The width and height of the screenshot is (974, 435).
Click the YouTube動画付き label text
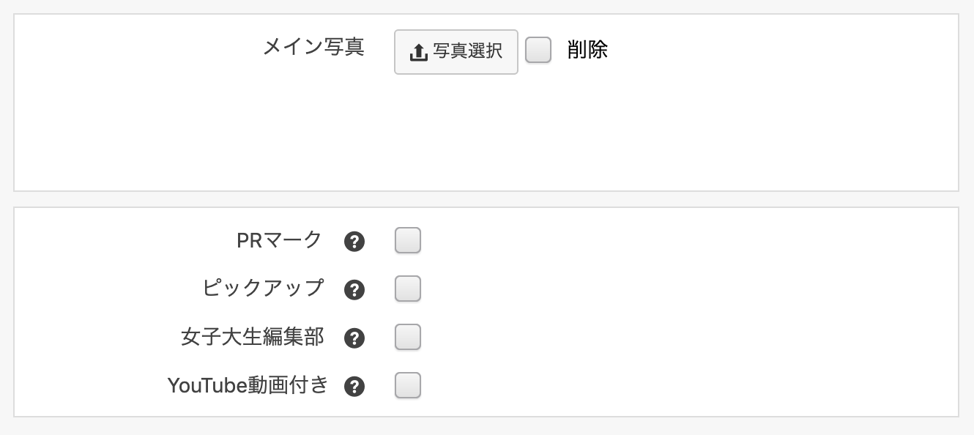click(248, 385)
